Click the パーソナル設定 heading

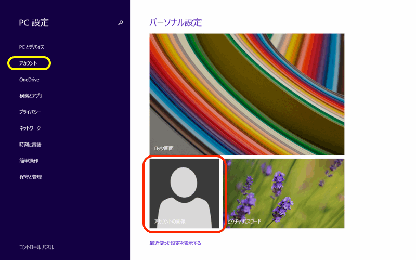pyautogui.click(x=175, y=22)
